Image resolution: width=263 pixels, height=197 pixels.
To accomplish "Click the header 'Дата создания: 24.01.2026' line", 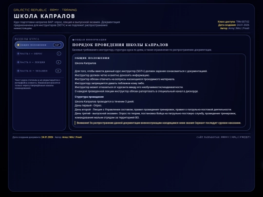I will pyautogui.click(x=234, y=25).
